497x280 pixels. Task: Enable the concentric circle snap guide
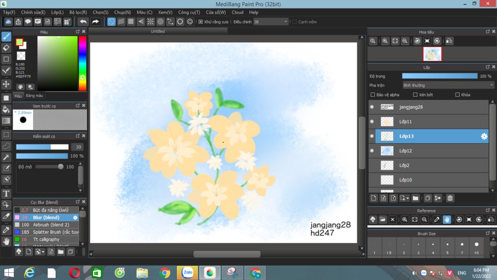point(160,21)
